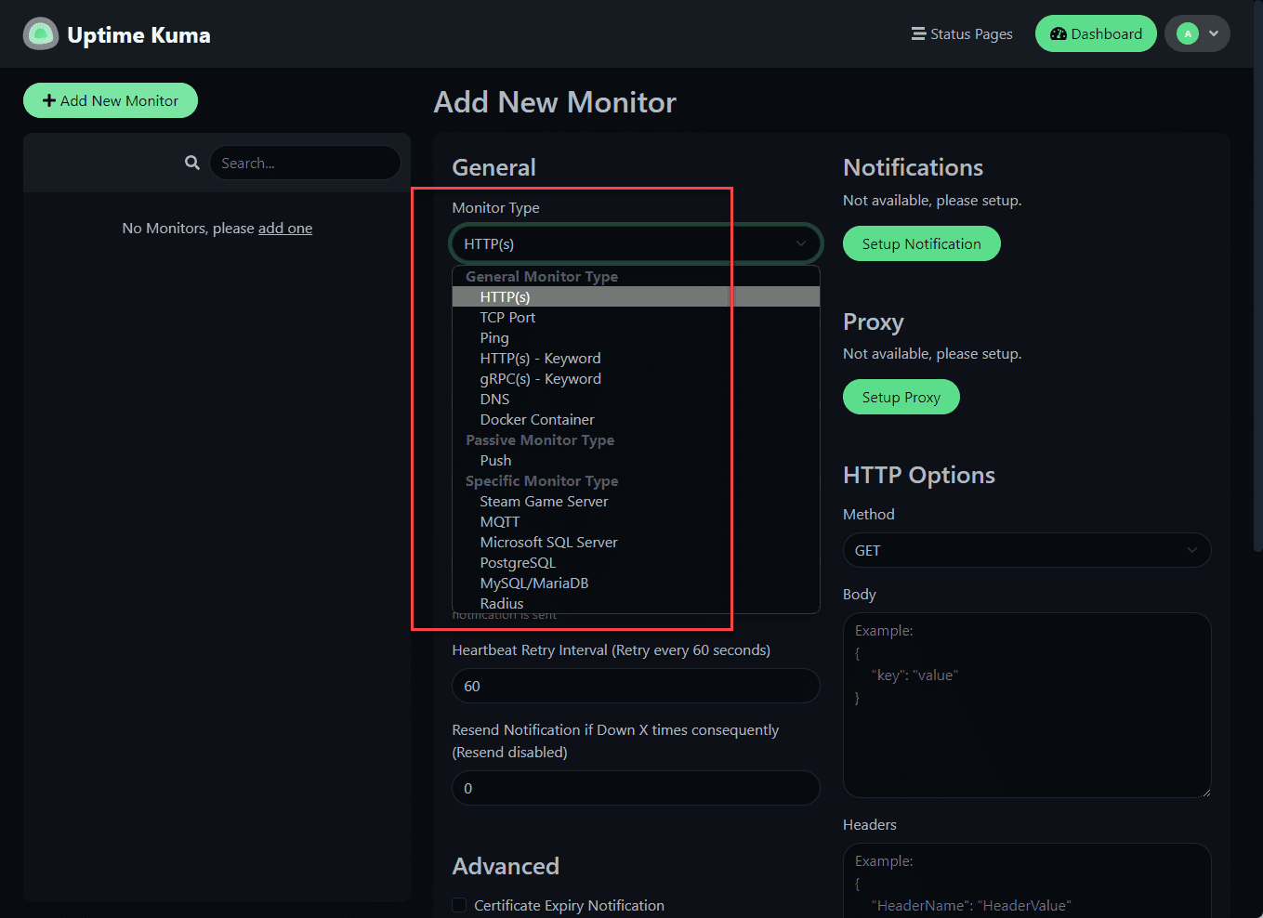
Task: Open the Status Pages link
Action: coord(962,33)
